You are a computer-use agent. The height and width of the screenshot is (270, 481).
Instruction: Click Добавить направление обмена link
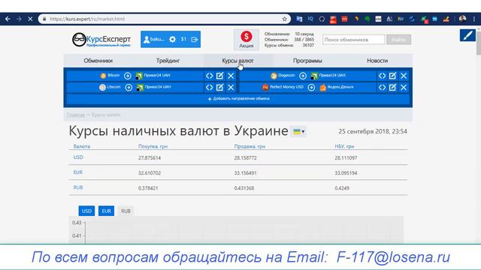coord(239,98)
